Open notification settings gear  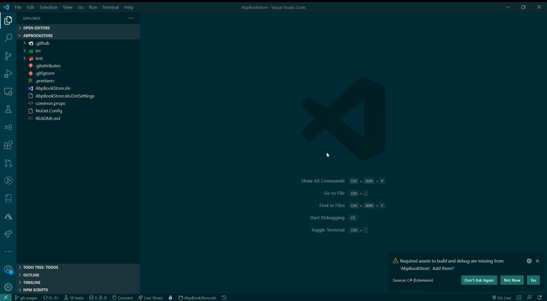529,261
